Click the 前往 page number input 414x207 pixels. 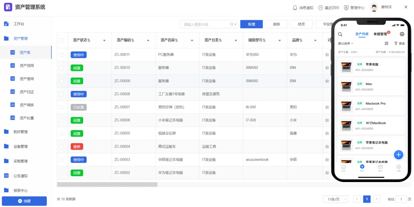pos(401,199)
